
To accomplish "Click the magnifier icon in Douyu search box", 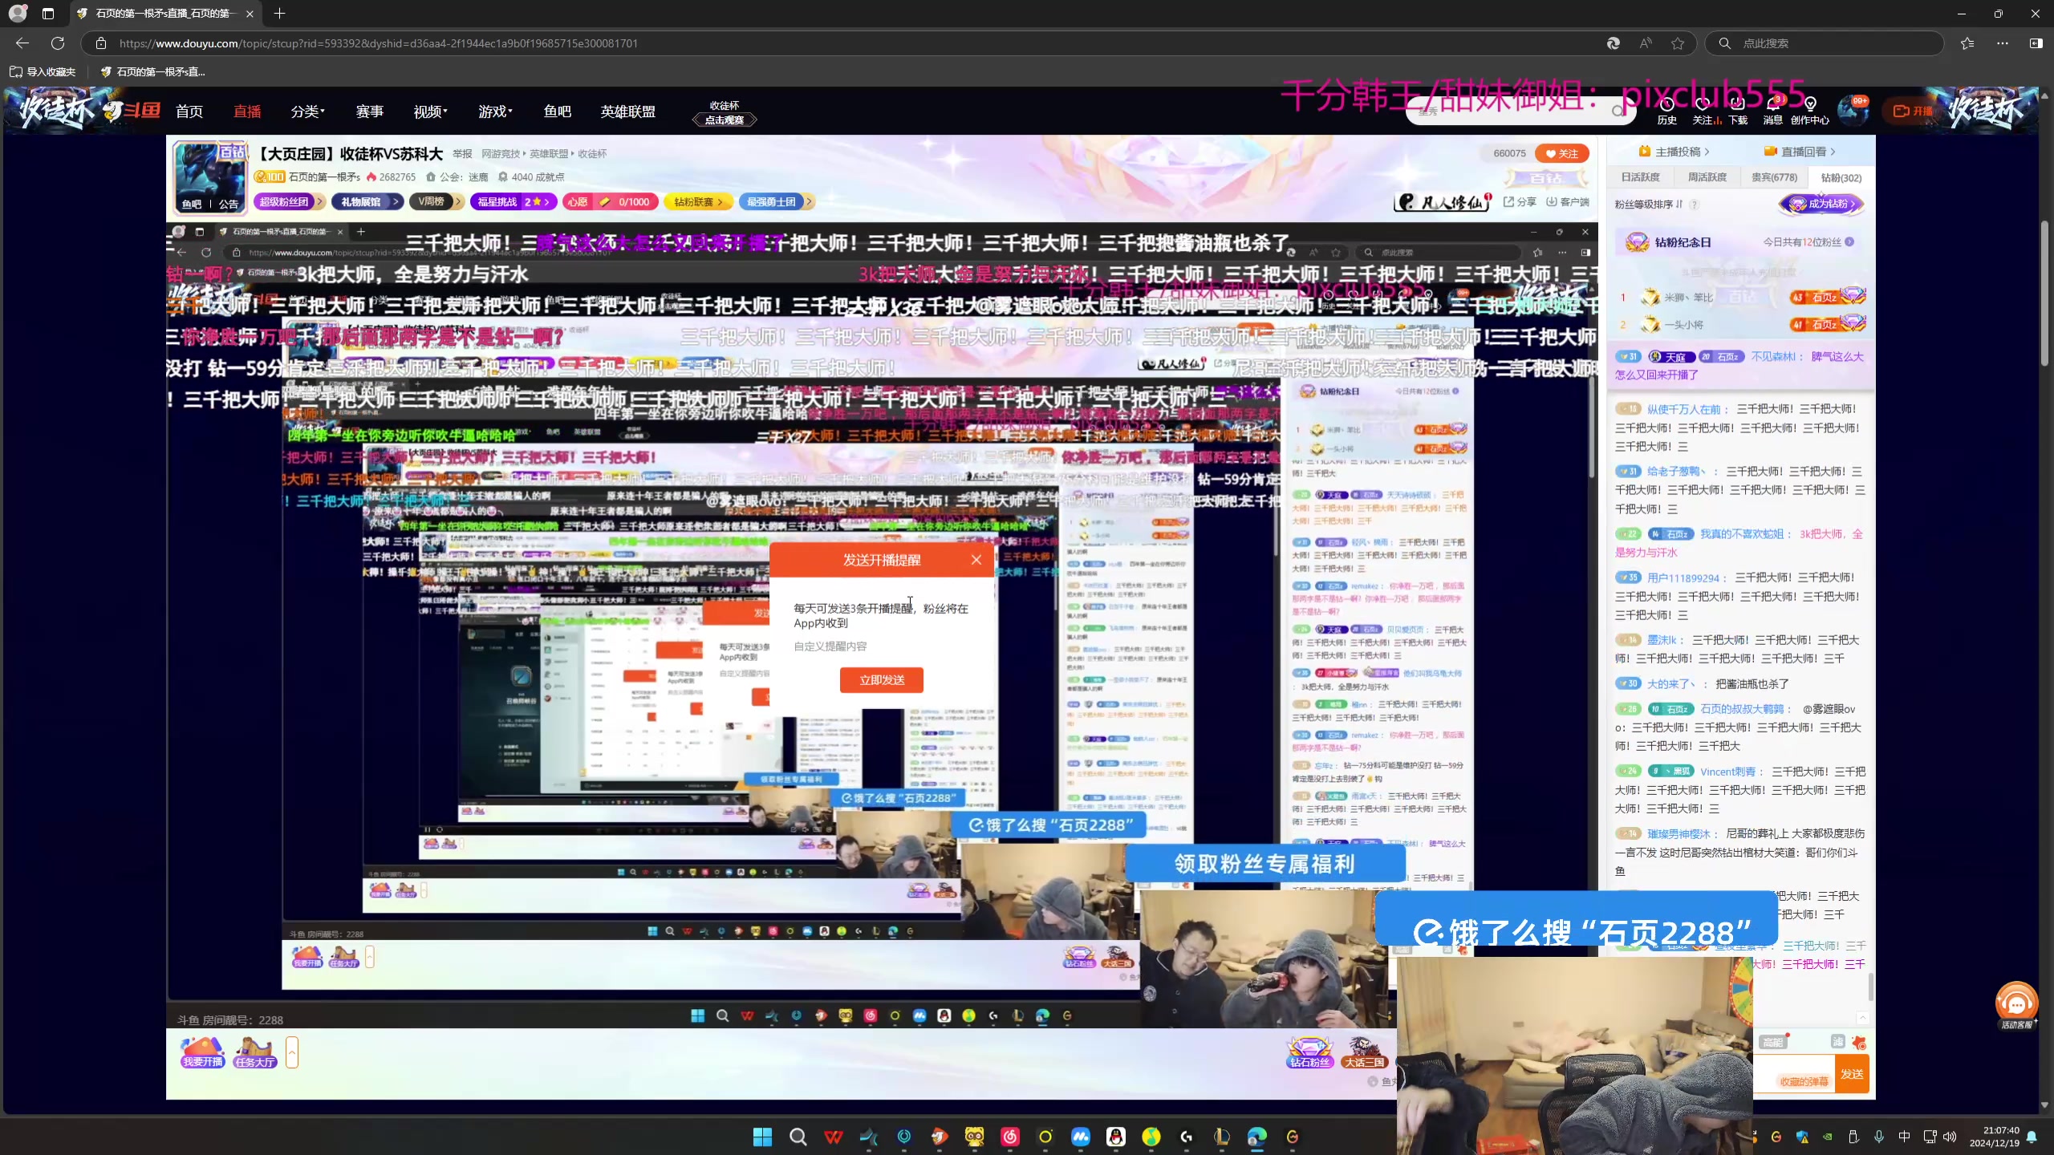I will (x=1618, y=111).
